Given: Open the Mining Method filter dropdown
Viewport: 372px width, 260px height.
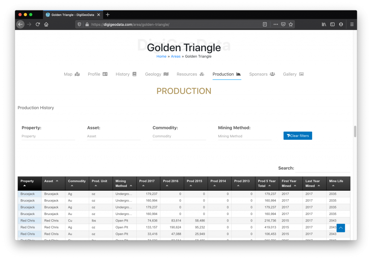Looking at the screenshot, I should pyautogui.click(x=245, y=136).
